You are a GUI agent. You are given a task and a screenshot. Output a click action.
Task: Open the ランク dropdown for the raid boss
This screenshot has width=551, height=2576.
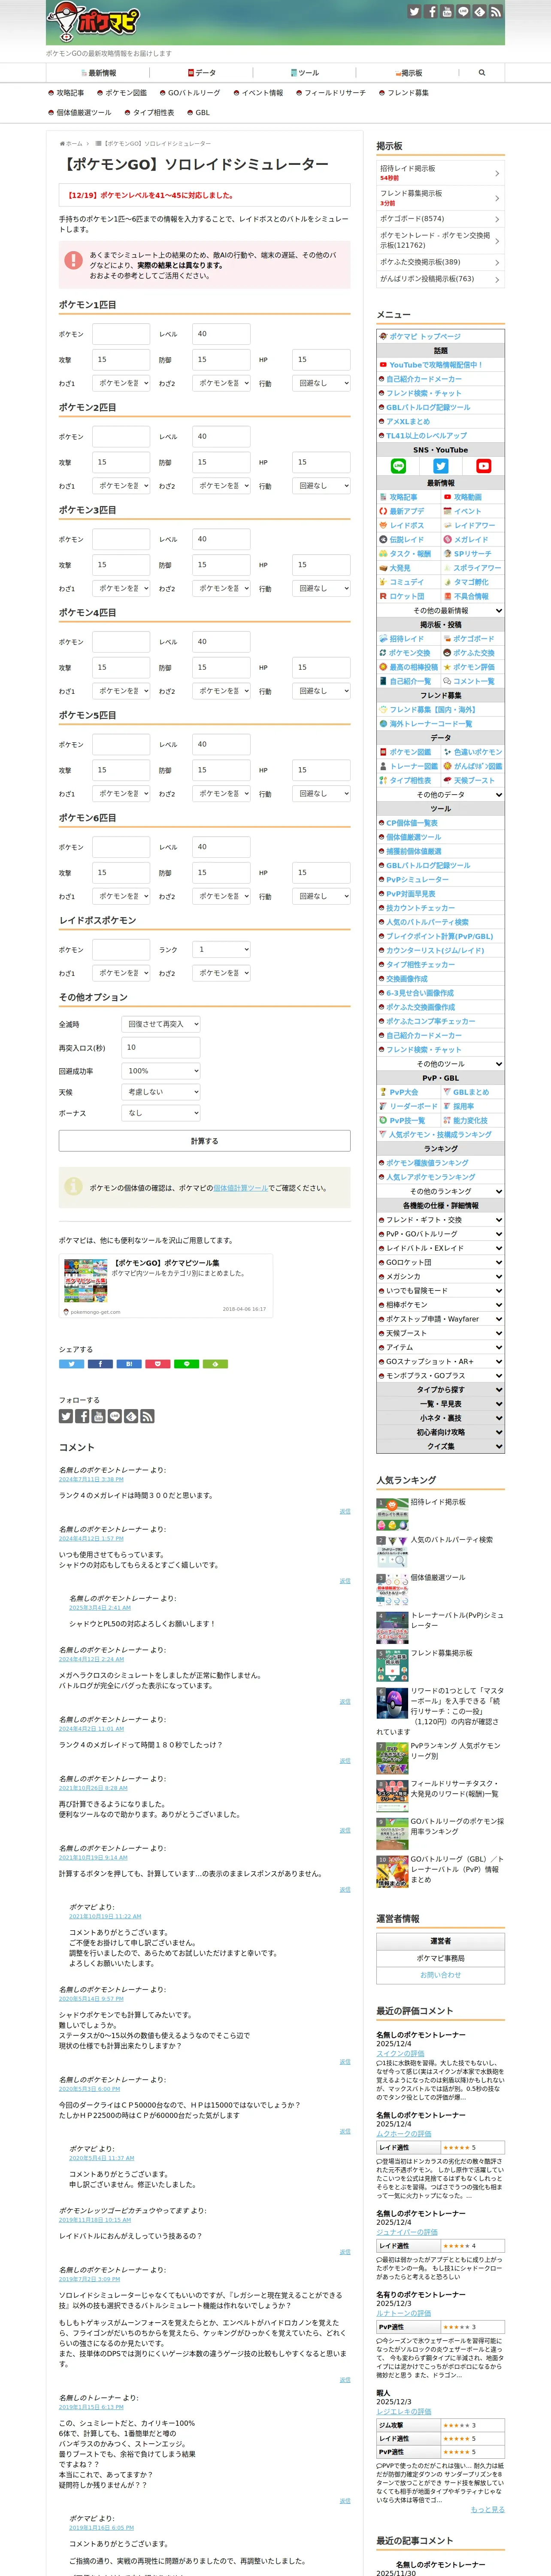tap(221, 949)
